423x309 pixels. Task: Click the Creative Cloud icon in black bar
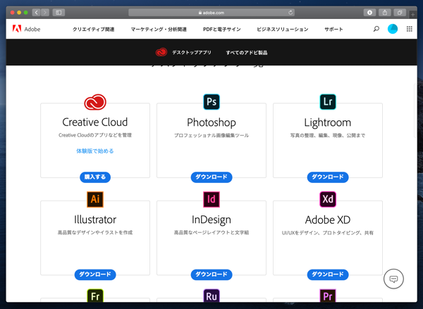(161, 52)
